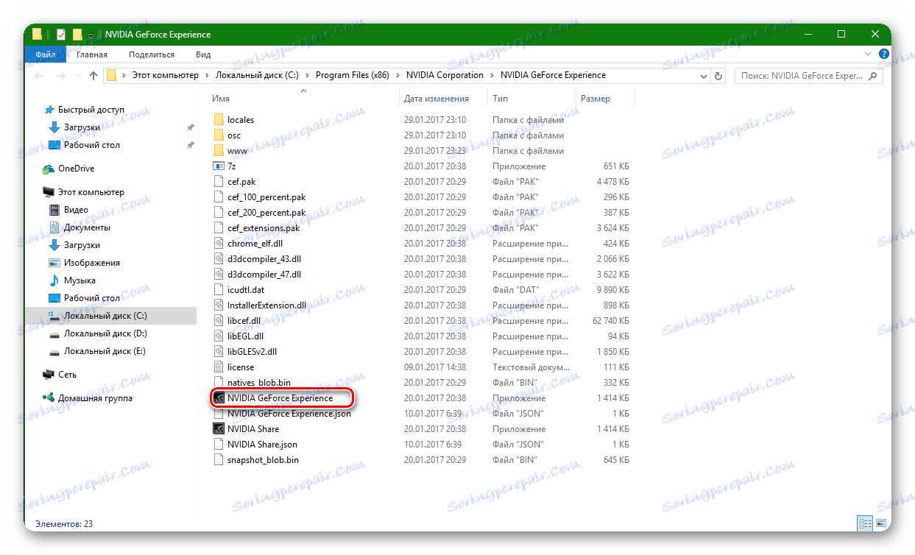915x555 pixels.
Task: Select libcef.dll file
Action: click(x=244, y=321)
